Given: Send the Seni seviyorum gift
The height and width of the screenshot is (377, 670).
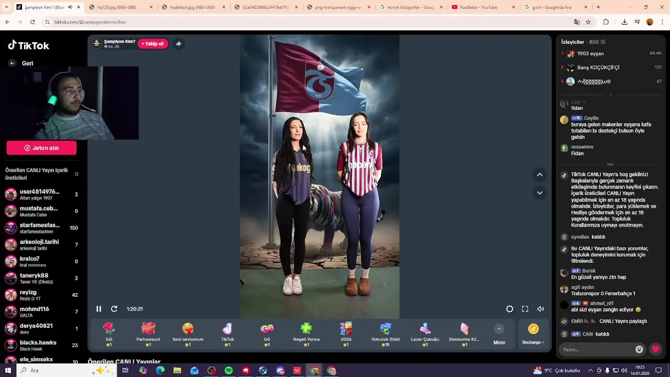Looking at the screenshot, I should [x=188, y=334].
